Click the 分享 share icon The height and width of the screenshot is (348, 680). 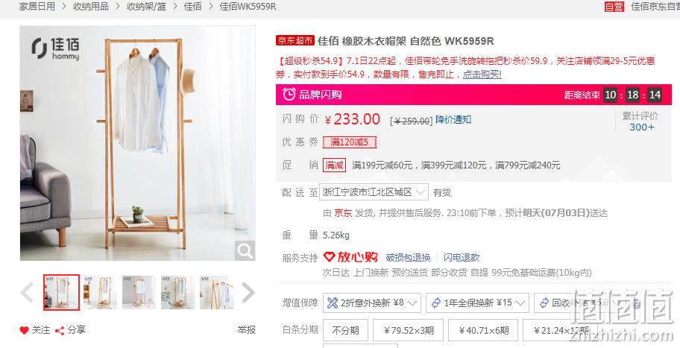click(60, 331)
